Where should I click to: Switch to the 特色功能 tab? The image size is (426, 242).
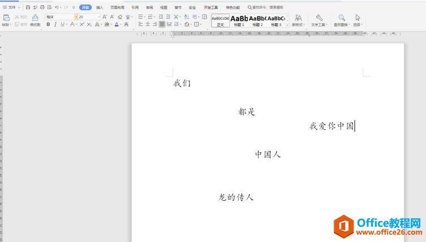tap(233, 7)
